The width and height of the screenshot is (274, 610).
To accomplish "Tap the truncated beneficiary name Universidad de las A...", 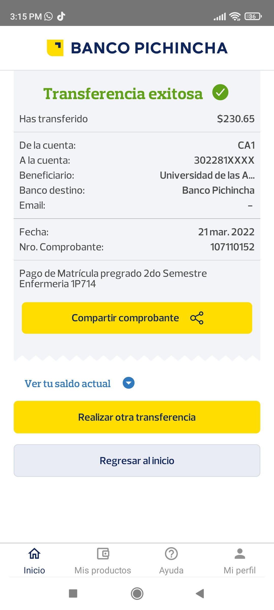I will tap(207, 175).
